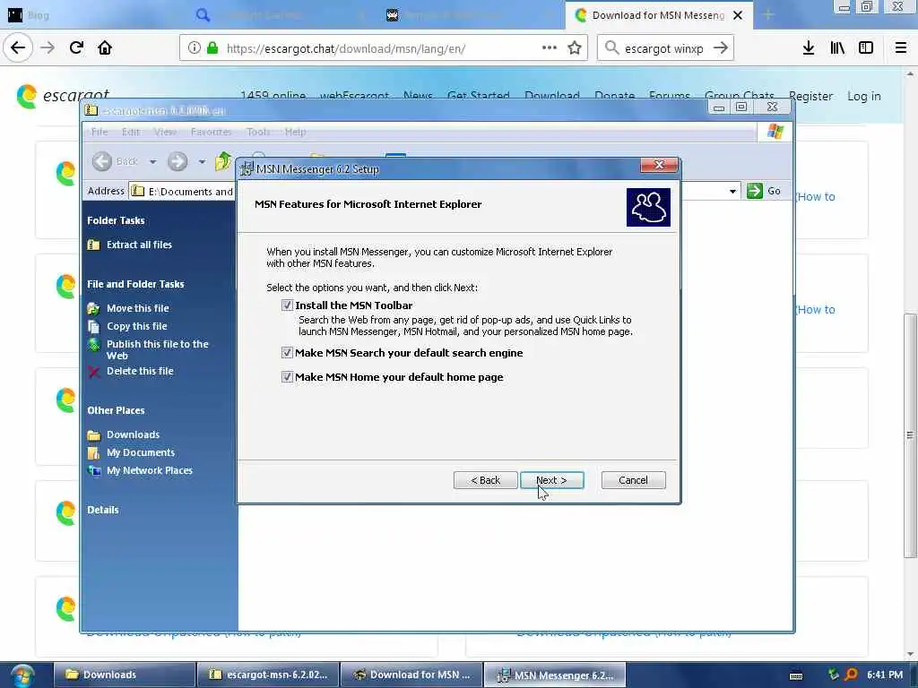Toggle Firefox sidebar icon
This screenshot has width=918, height=688.
pyautogui.click(x=866, y=48)
